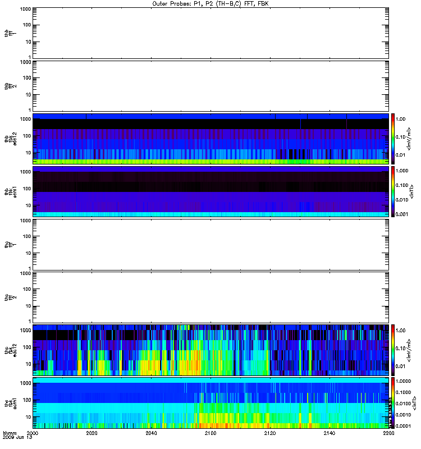Click the "10" tick label of thb fbk edc12
This screenshot has height=449, width=421.
pos(29,153)
